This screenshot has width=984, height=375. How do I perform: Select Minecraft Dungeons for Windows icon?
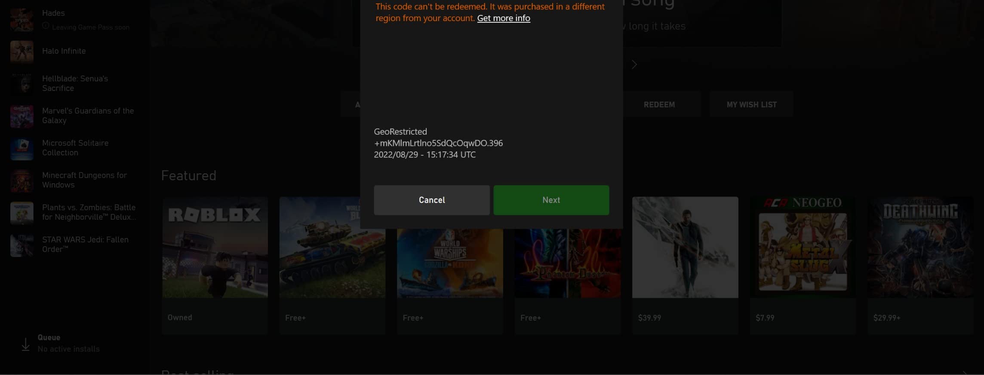coord(22,181)
